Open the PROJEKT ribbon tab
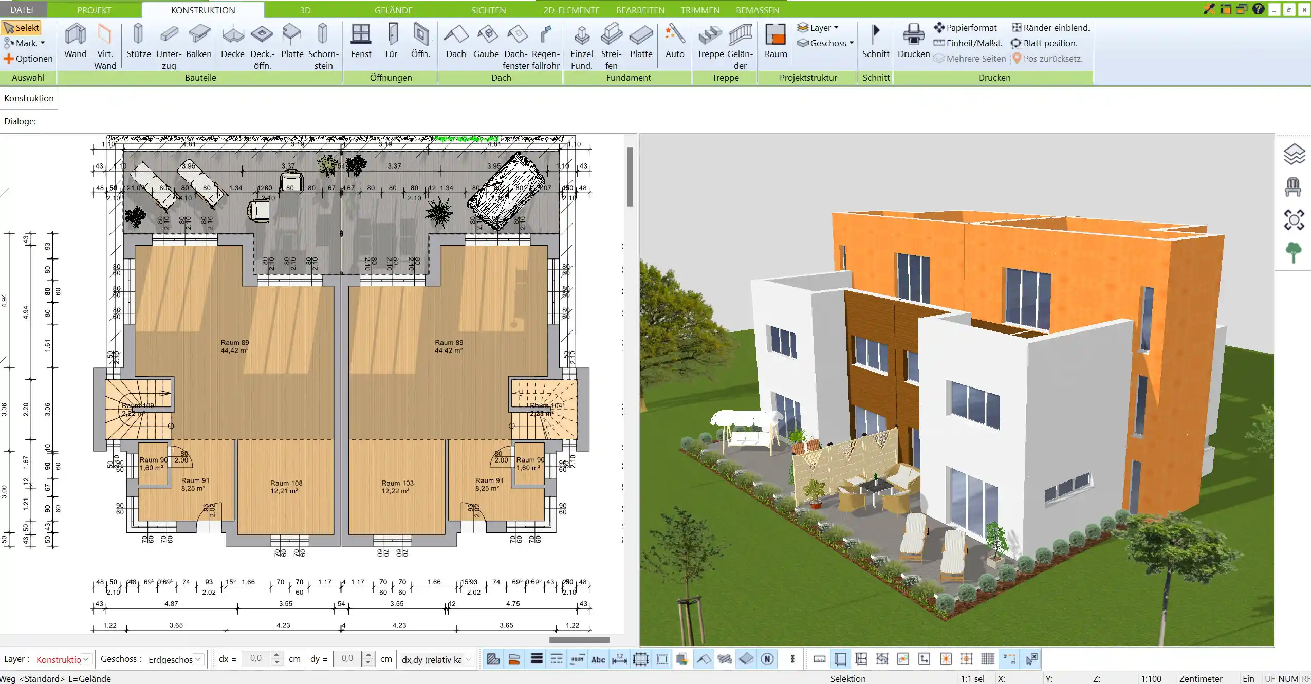The width and height of the screenshot is (1311, 684). (x=94, y=10)
